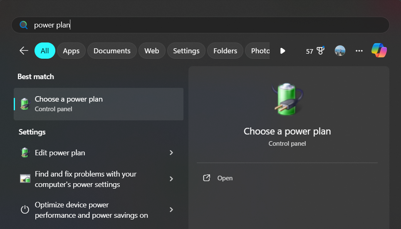
Task: Click the power button icon beside Optimize device power
Action: tap(25, 209)
